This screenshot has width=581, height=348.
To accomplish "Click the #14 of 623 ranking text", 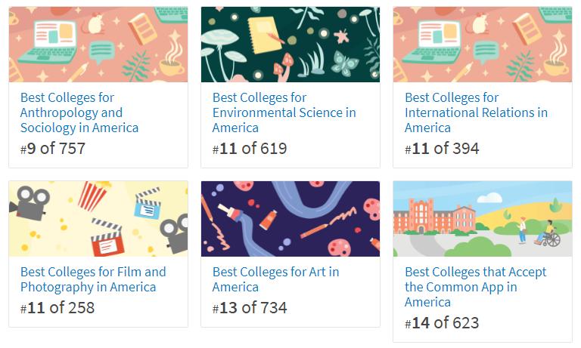I will pos(442,323).
